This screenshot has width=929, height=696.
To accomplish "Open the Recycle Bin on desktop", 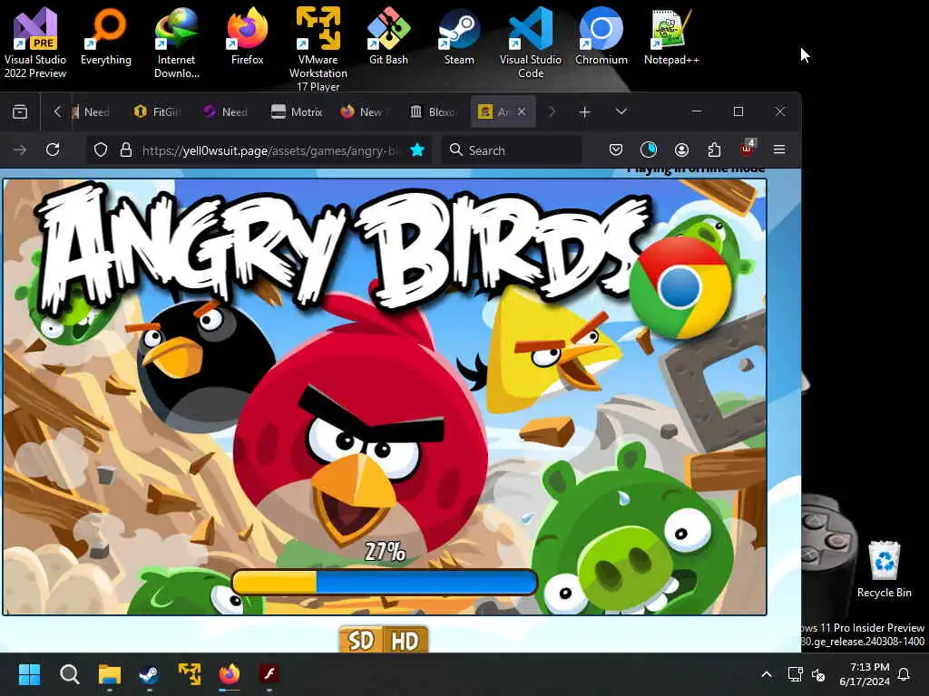I will coord(884,569).
